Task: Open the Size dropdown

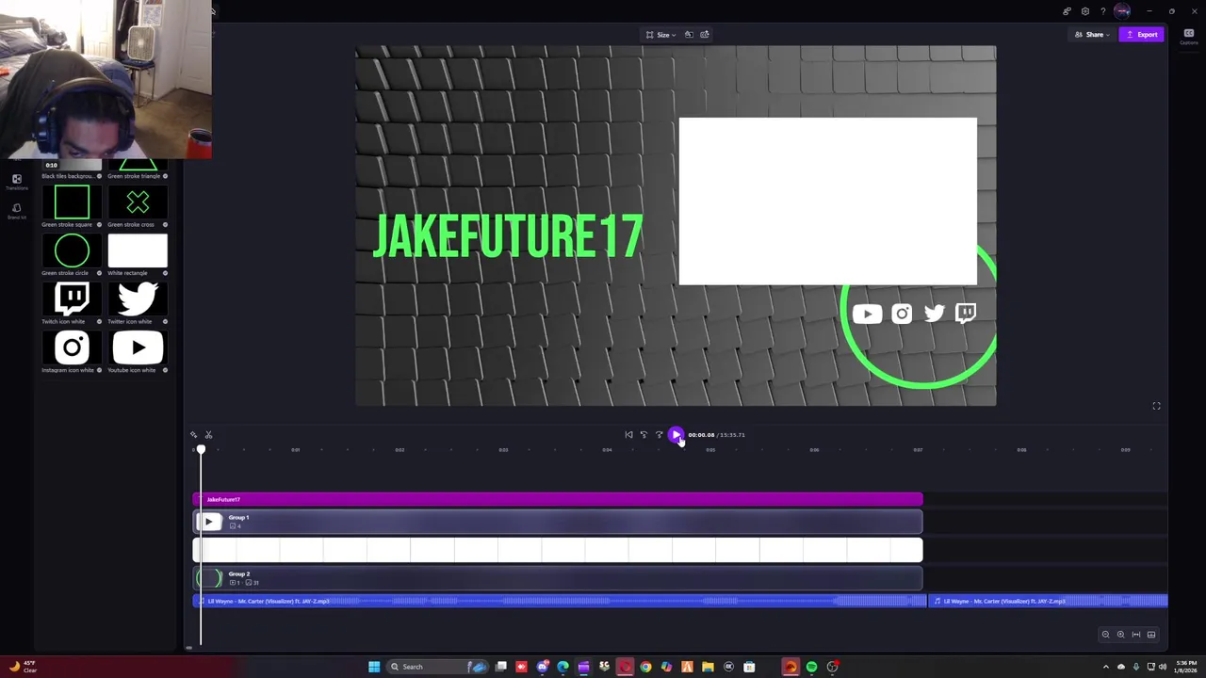Action: coord(661,35)
